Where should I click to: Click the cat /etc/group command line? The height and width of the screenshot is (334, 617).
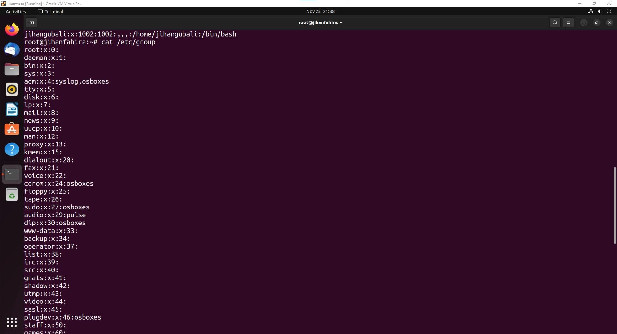90,42
